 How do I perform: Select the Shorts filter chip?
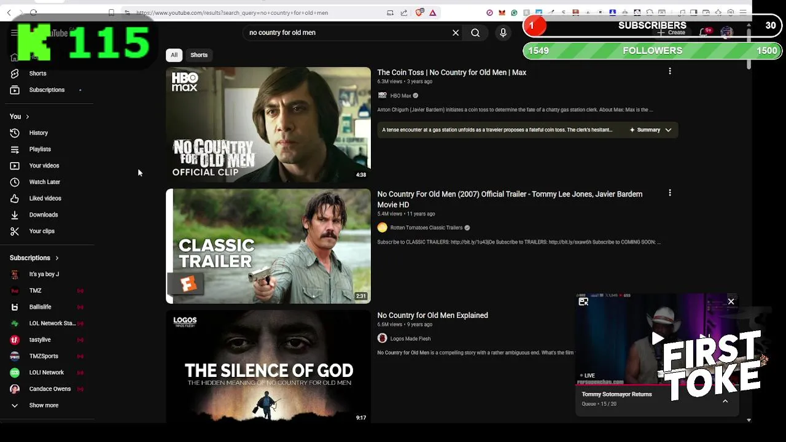tap(199, 55)
